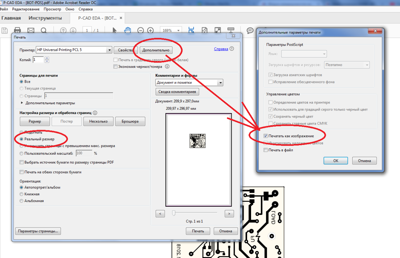
Task: Click the Save file icon in Acrobat toolbar
Action: point(5,30)
